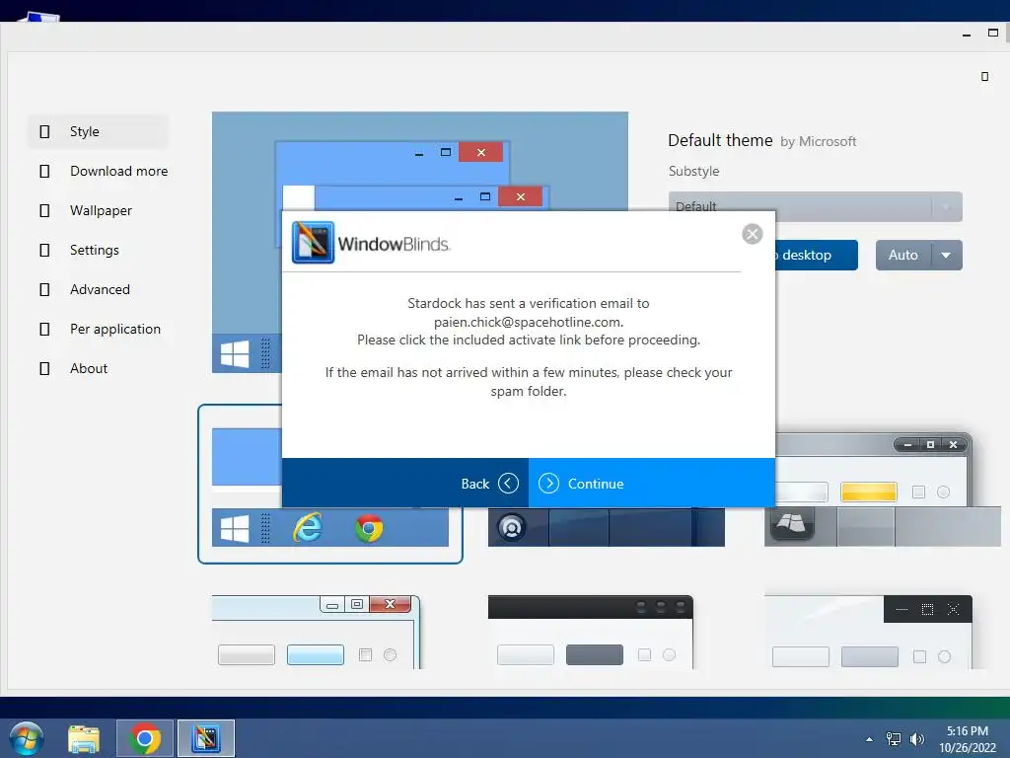The height and width of the screenshot is (758, 1010).
Task: Click the Back button in the dialog
Action: [x=405, y=484]
